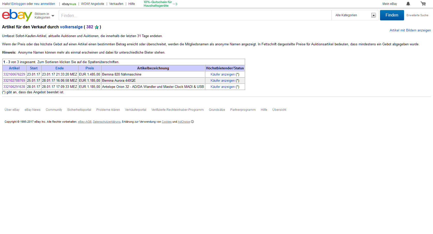
Task: Open the Alle Kategorien dropdown
Action: [x=355, y=15]
